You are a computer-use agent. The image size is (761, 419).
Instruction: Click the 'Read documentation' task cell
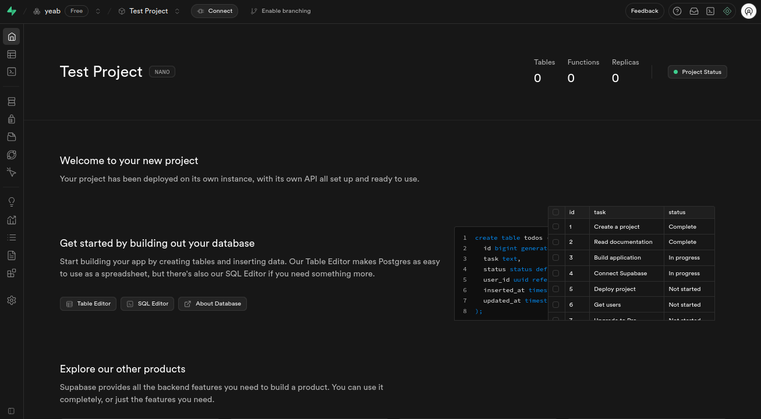(x=627, y=242)
